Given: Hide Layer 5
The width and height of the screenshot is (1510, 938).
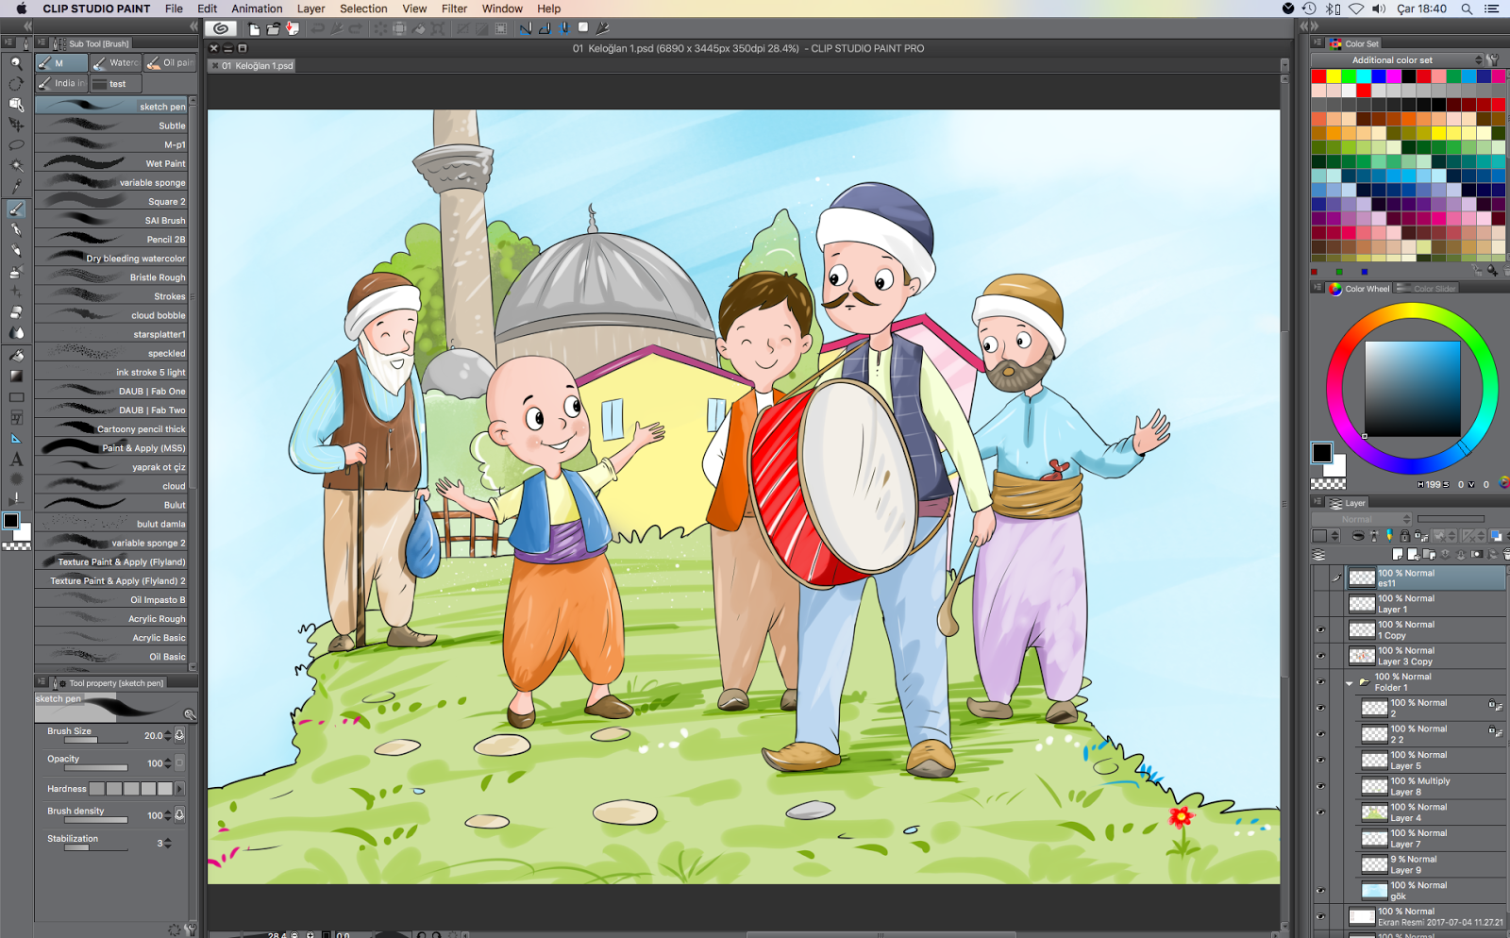Looking at the screenshot, I should [x=1320, y=760].
